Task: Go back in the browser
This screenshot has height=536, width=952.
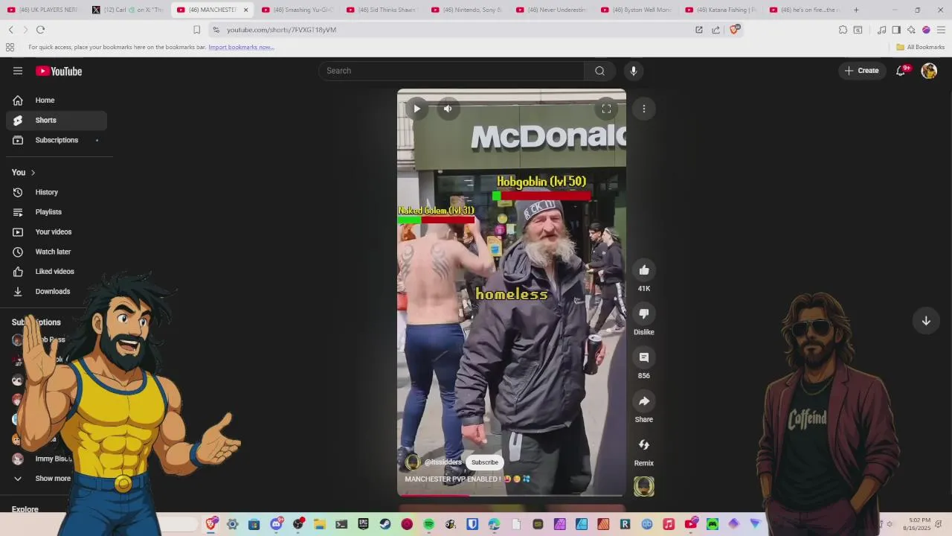Action: click(x=11, y=30)
